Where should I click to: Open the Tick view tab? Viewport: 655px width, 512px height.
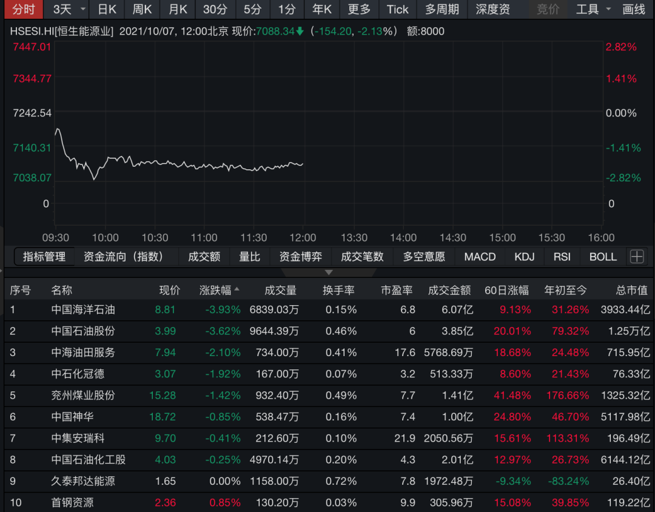pyautogui.click(x=397, y=9)
